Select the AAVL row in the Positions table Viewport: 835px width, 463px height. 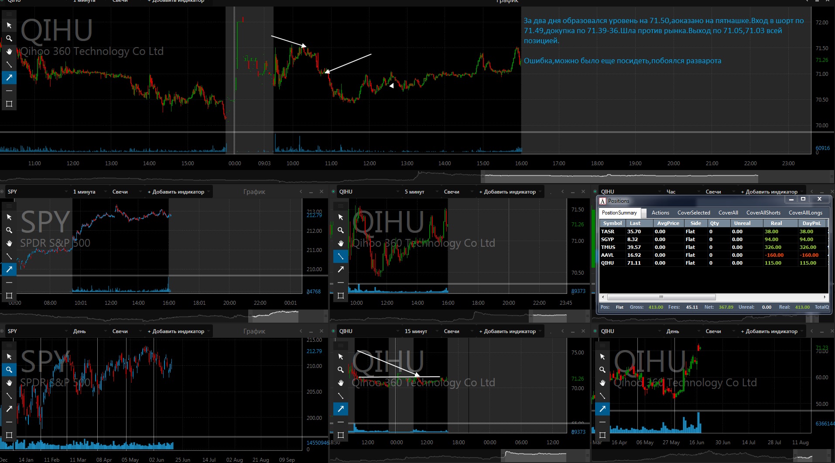click(x=713, y=255)
